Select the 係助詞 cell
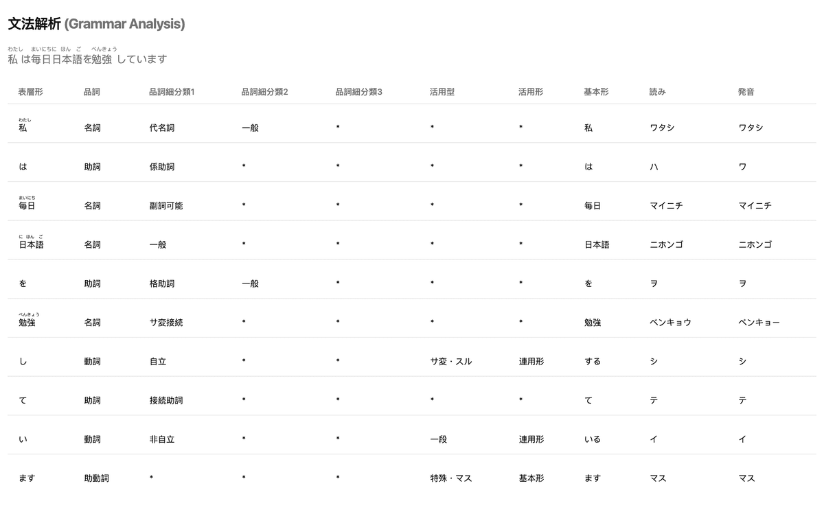Image resolution: width=824 pixels, height=510 pixels. click(161, 167)
